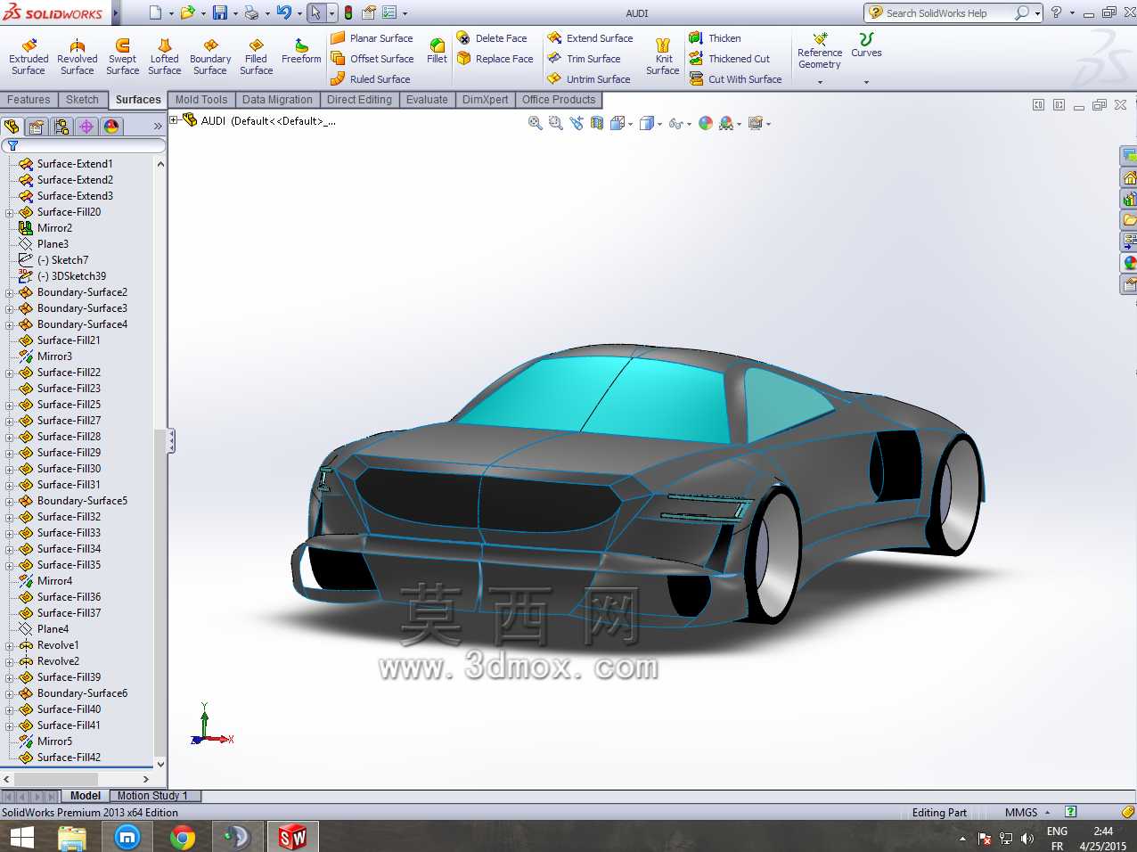Open the Undo history dropdown arrow
The height and width of the screenshot is (852, 1137).
pos(299,13)
